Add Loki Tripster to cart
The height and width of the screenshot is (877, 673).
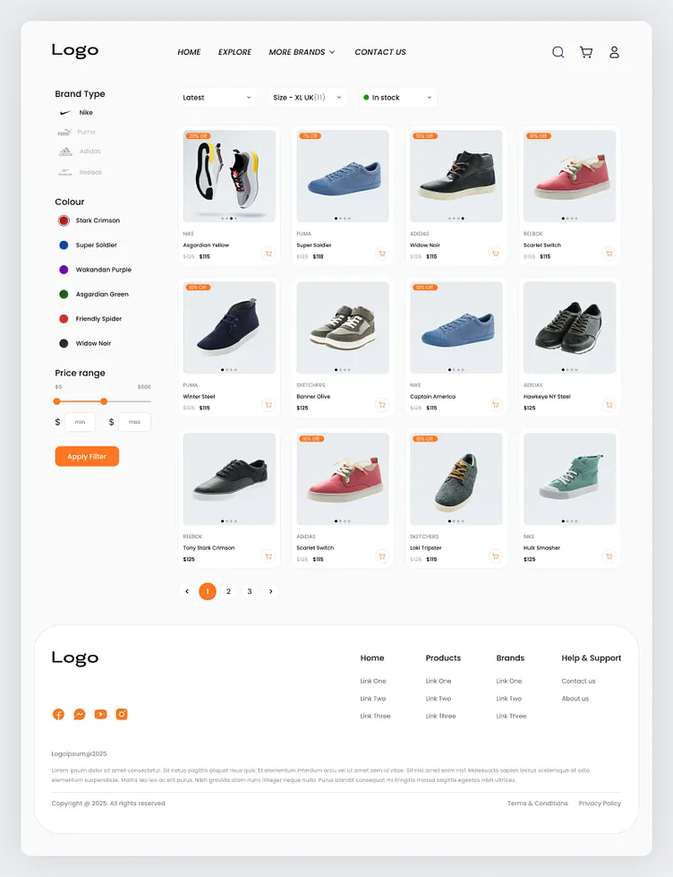click(x=495, y=556)
